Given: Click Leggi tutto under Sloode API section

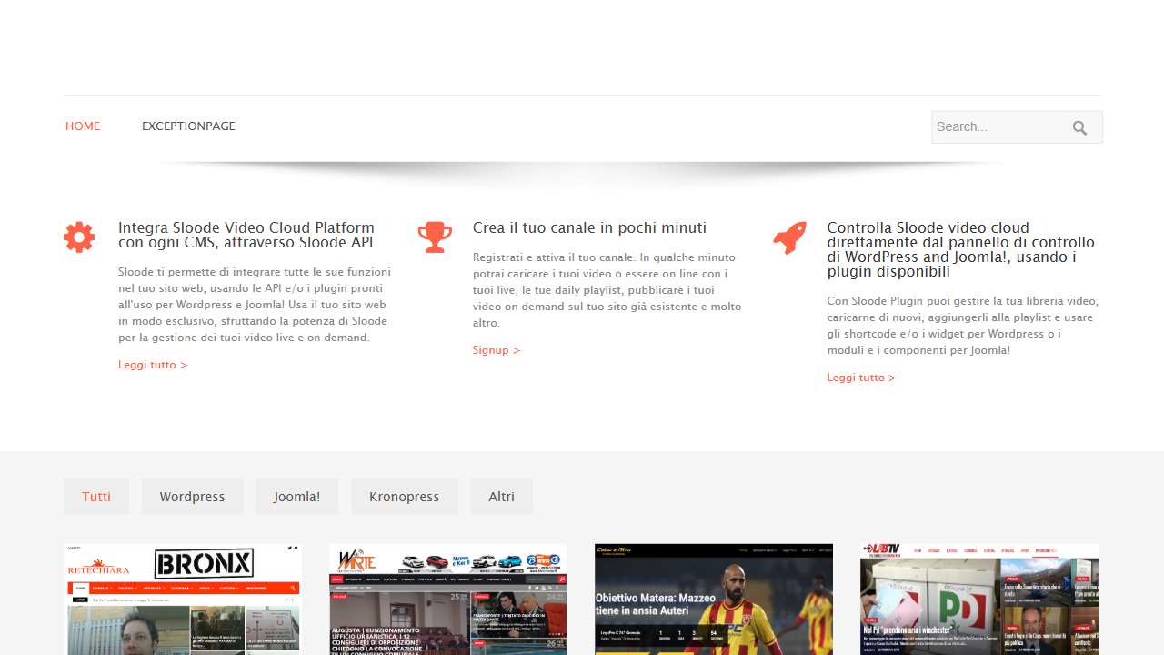Looking at the screenshot, I should (153, 365).
